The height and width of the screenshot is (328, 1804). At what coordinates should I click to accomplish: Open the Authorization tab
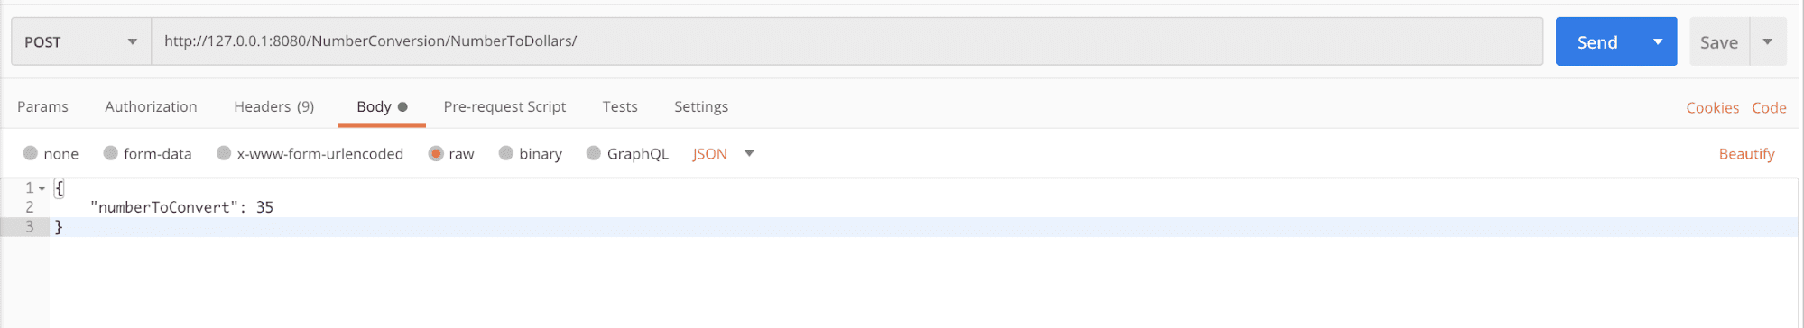click(x=151, y=106)
